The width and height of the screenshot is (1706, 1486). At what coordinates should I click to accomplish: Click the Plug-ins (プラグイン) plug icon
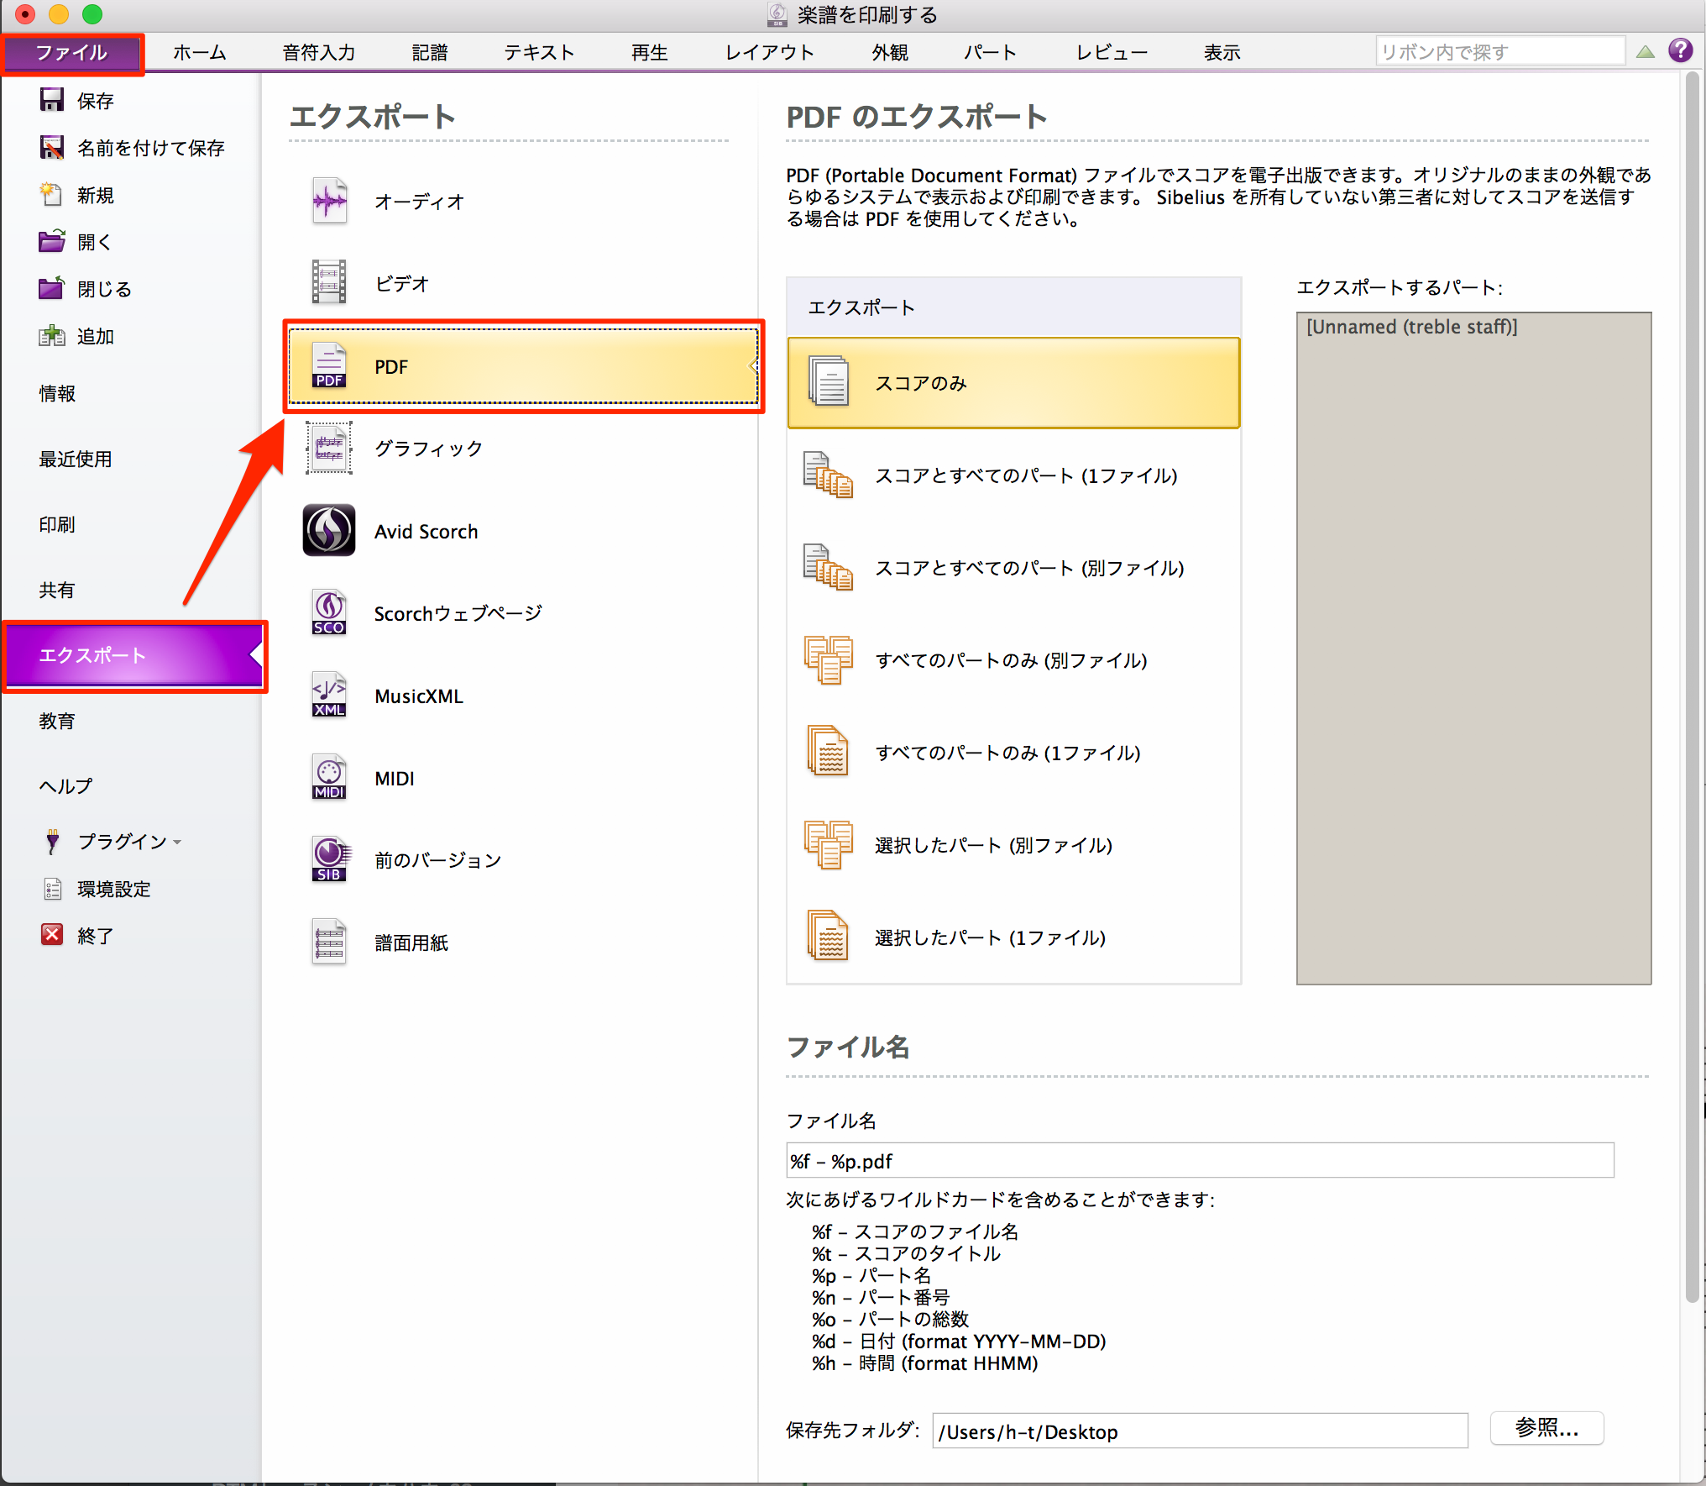tap(52, 841)
